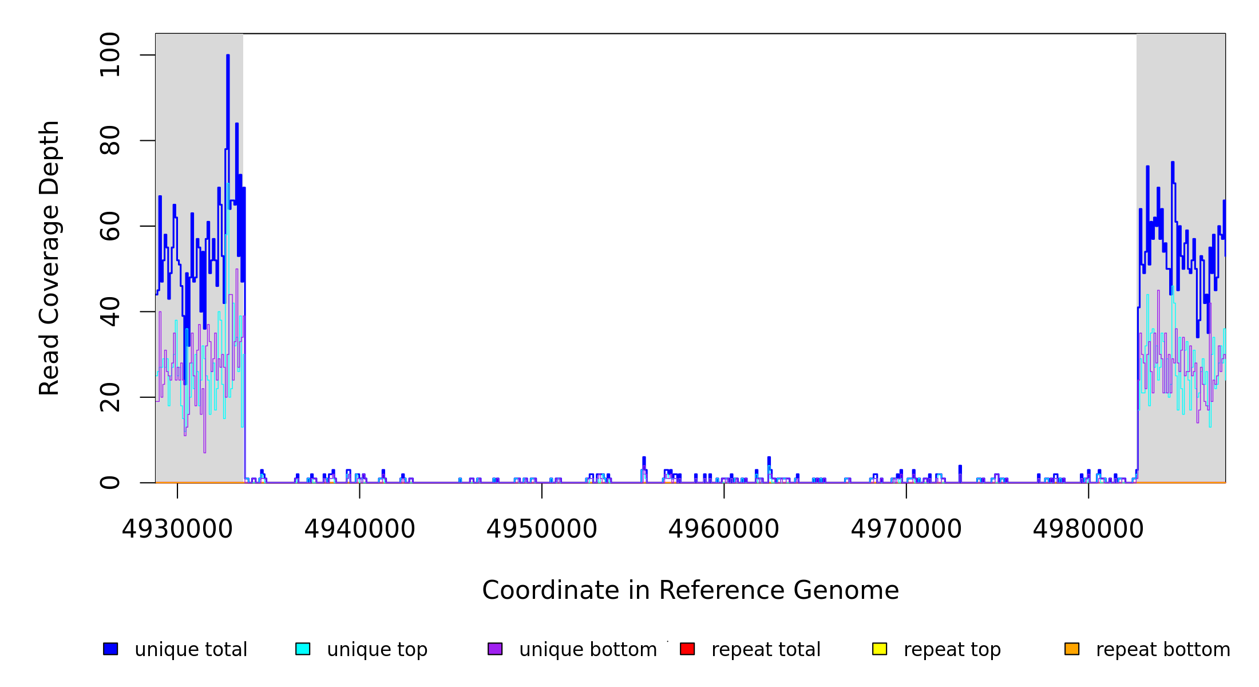The image size is (1259, 687).
Task: Click the cyan unique top legend swatch
Action: click(x=303, y=649)
